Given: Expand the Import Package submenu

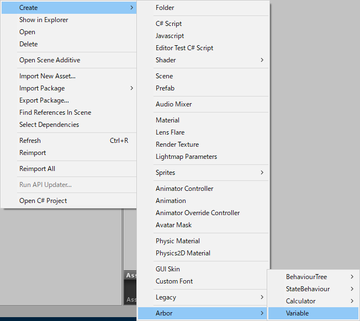Looking at the screenshot, I should (42, 88).
